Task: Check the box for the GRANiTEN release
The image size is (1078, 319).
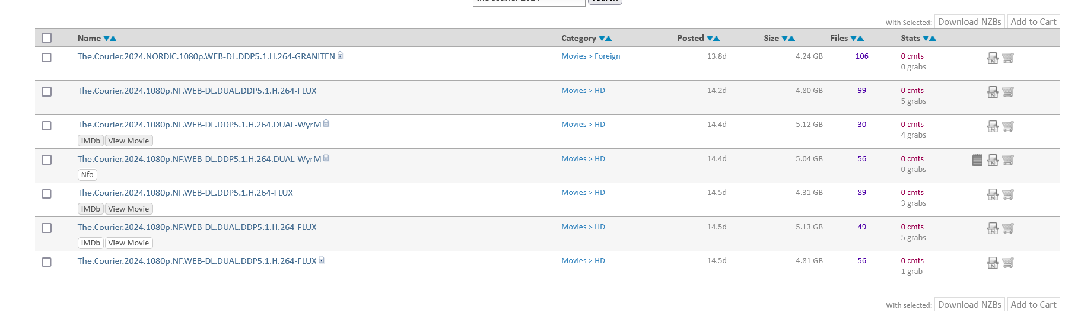Action: coord(47,58)
